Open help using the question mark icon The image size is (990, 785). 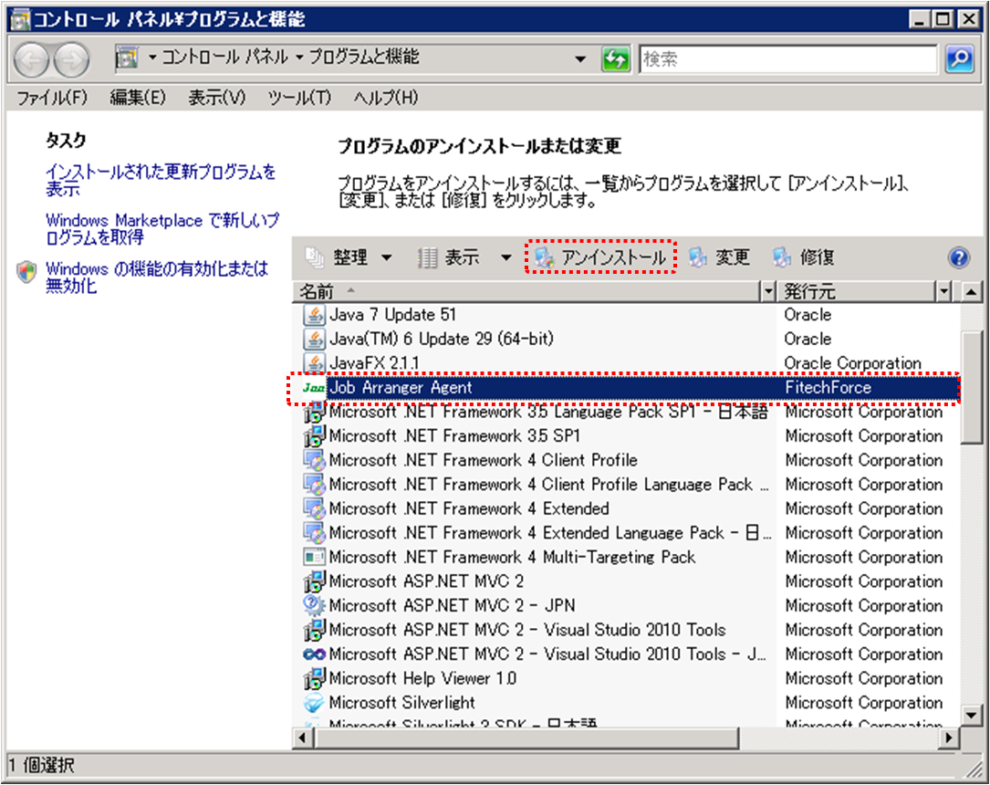click(x=957, y=257)
